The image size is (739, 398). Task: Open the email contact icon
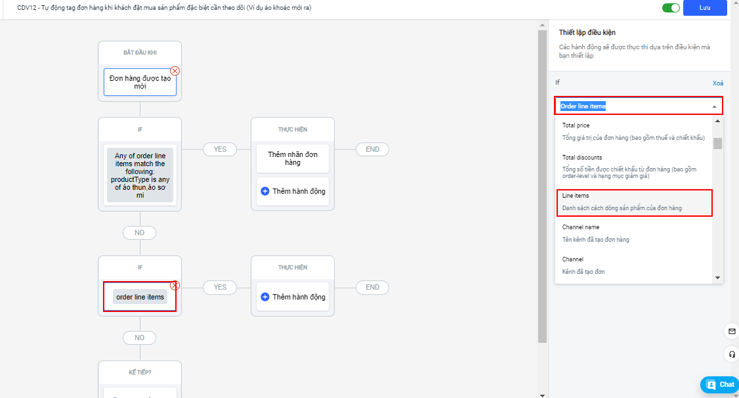[x=732, y=330]
